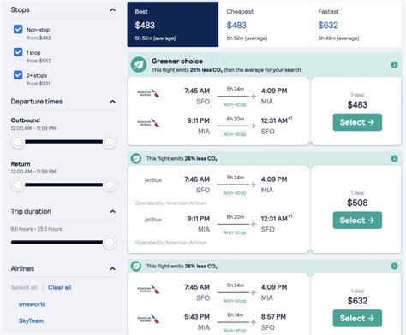
Task: Click info icon on $632 flight banner
Action: tap(394, 266)
